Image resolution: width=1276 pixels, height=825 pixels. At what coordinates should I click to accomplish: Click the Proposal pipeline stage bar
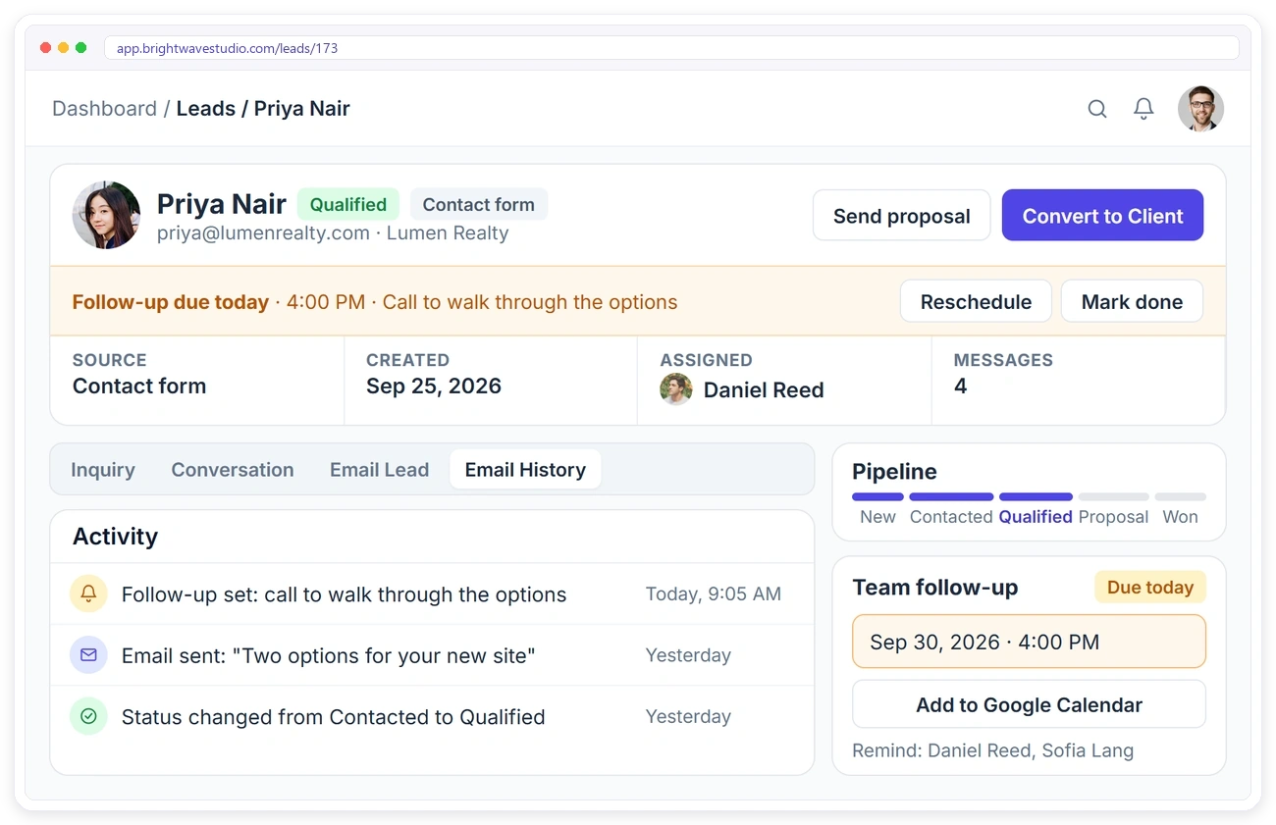(1113, 497)
